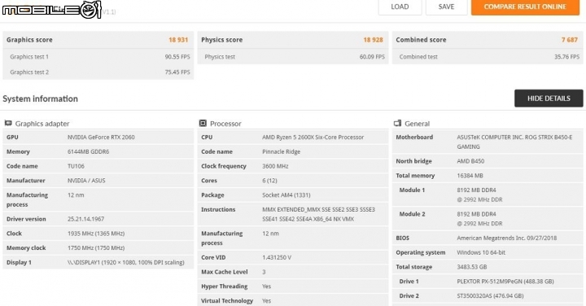The image size is (586, 306).
Task: Click BIOS American Megatrends Inc. 09/27/2018
Action: [507, 238]
